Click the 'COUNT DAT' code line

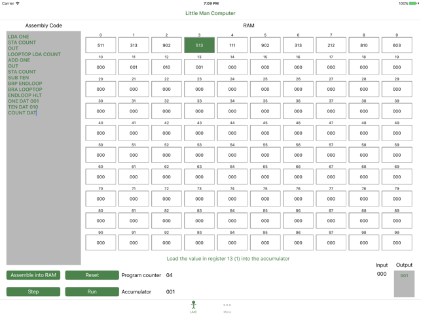[x=22, y=113]
